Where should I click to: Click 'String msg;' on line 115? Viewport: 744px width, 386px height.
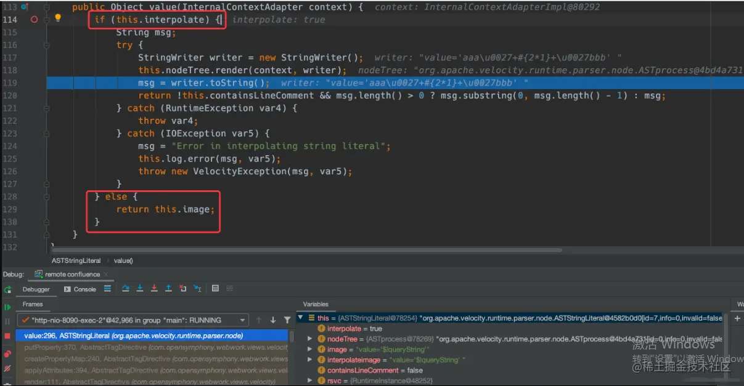pos(146,32)
